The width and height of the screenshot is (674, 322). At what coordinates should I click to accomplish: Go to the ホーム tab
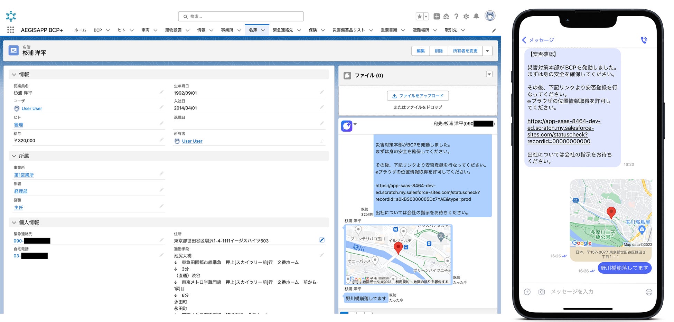pyautogui.click(x=80, y=30)
